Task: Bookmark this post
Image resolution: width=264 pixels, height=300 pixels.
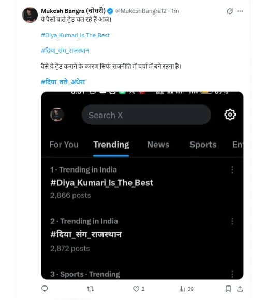Action: pyautogui.click(x=228, y=289)
